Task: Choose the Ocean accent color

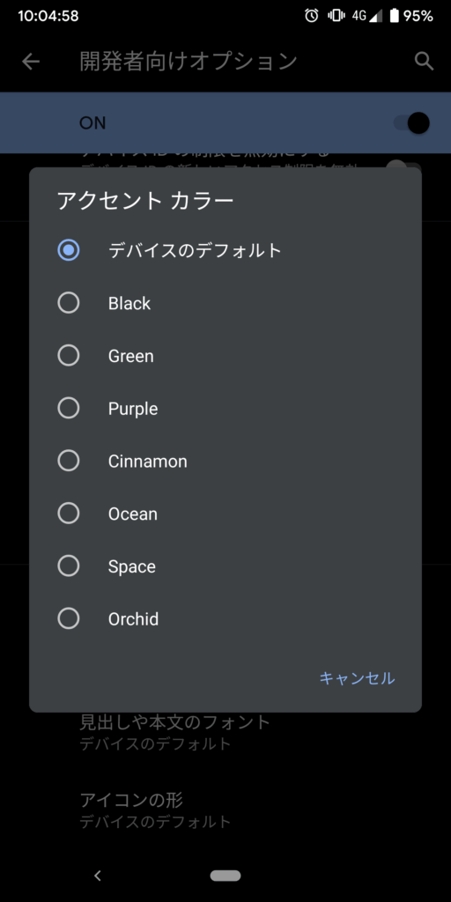Action: pos(225,514)
